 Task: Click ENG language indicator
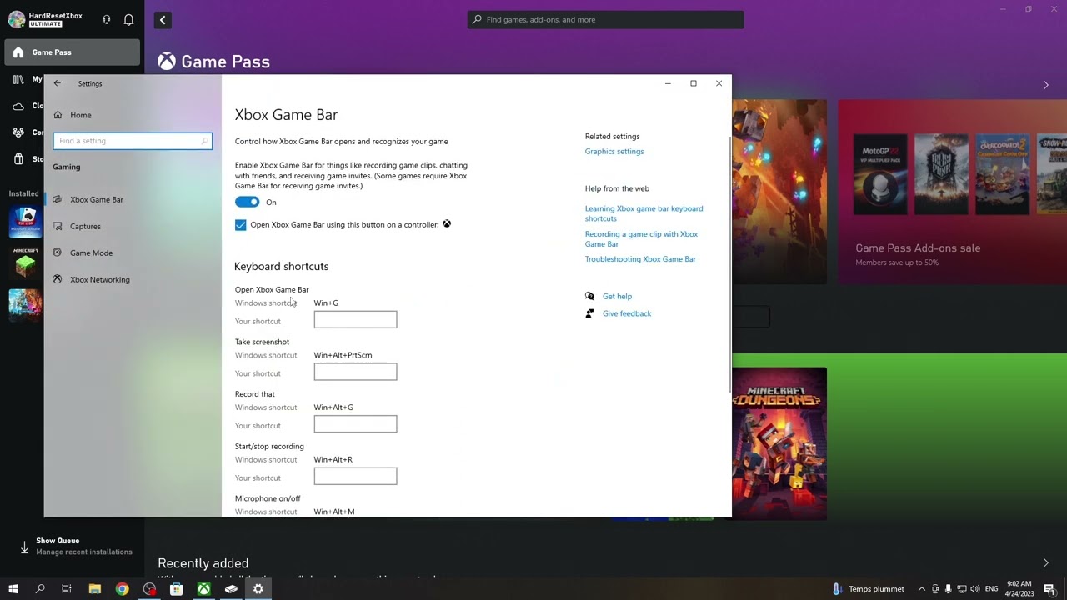[992, 589]
